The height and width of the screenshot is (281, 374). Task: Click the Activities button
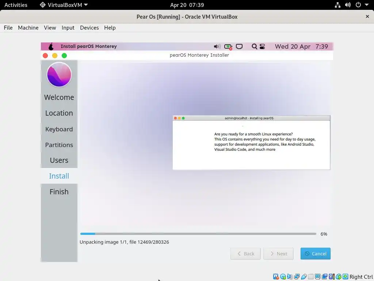pyautogui.click(x=16, y=5)
